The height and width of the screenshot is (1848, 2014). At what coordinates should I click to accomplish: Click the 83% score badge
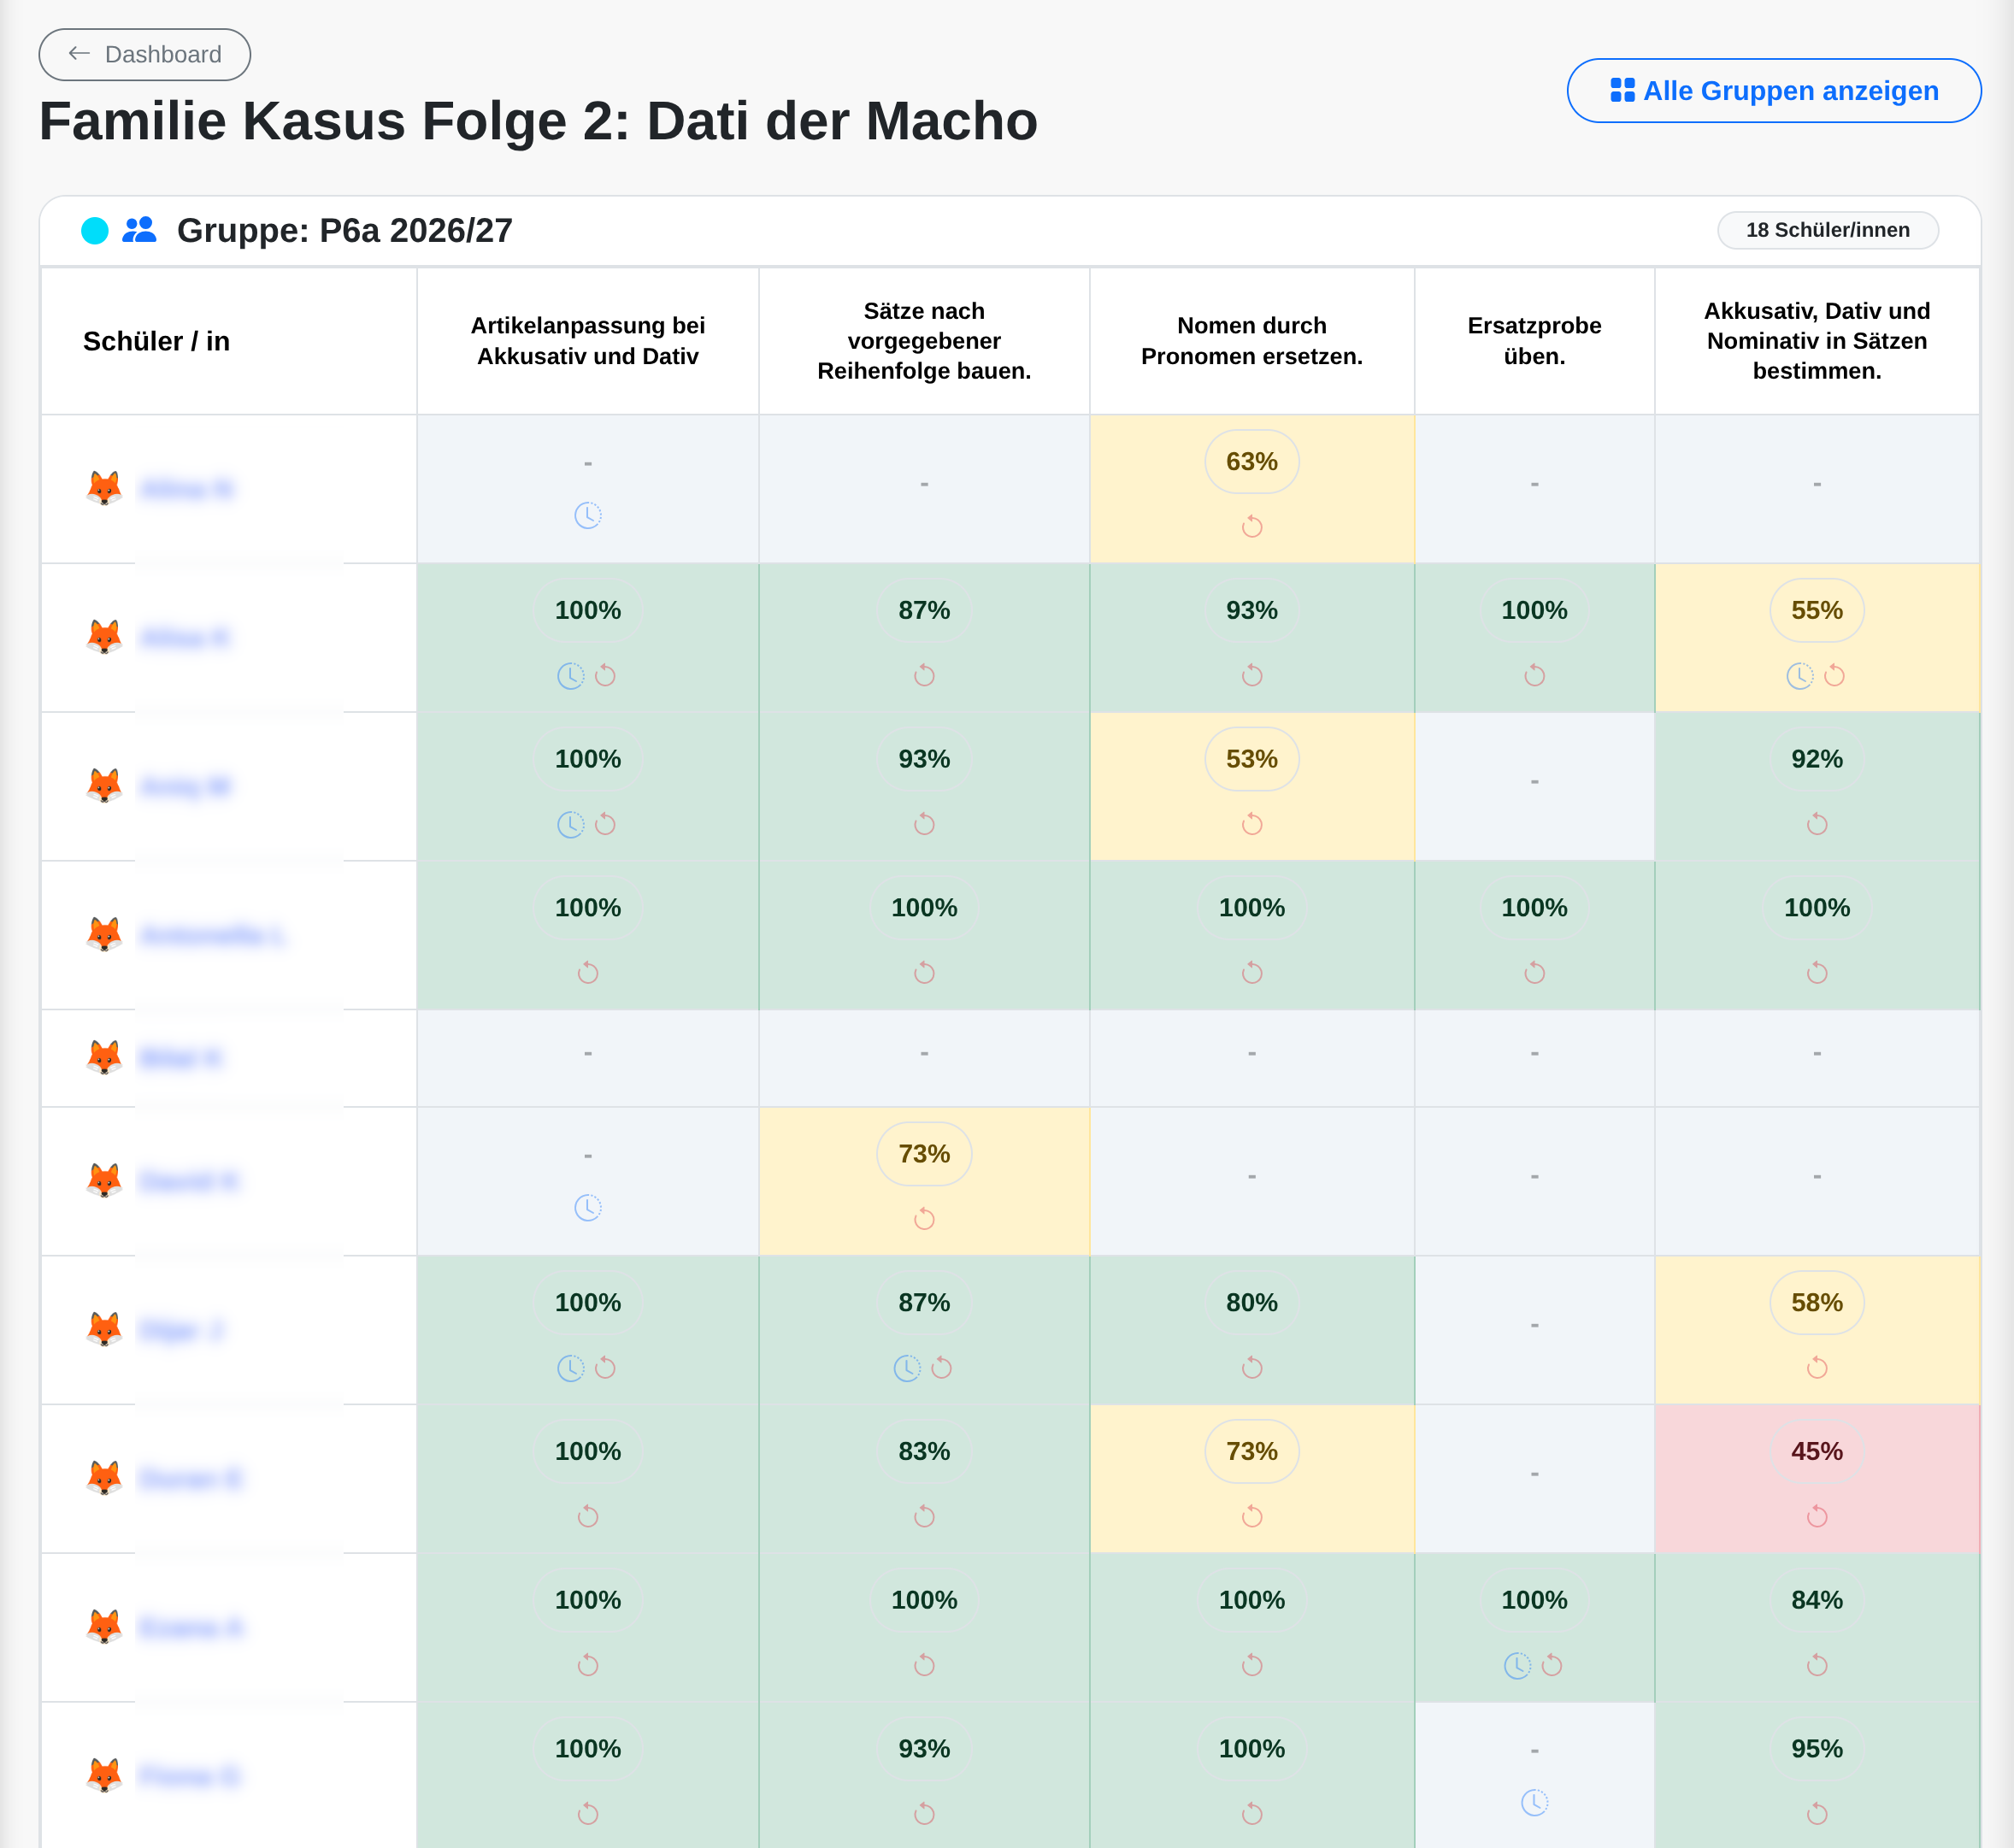(924, 1451)
